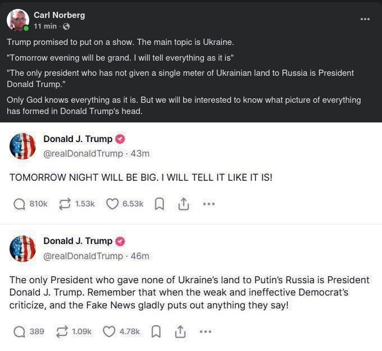Bookmark the "TOMORROW NIGHT WILL BE BIG" post

pos(160,204)
